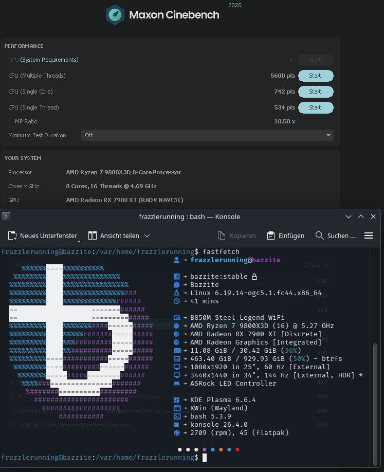Click the Ansicht teilen toolbar label
Image resolution: width=384 pixels, height=472 pixels.
(x=119, y=236)
